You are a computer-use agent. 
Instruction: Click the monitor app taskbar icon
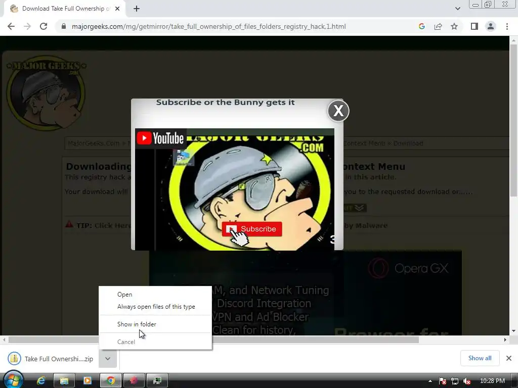[x=157, y=380]
